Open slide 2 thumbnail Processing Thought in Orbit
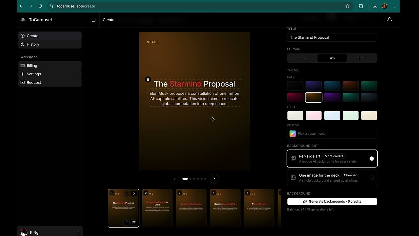Image resolution: width=419 pixels, height=236 pixels. pyautogui.click(x=157, y=208)
